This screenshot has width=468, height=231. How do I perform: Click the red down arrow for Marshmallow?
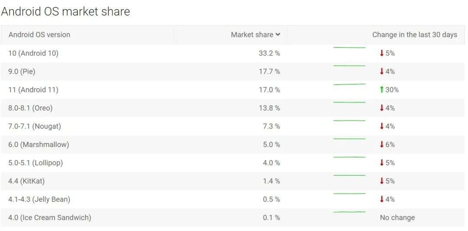[x=382, y=144]
